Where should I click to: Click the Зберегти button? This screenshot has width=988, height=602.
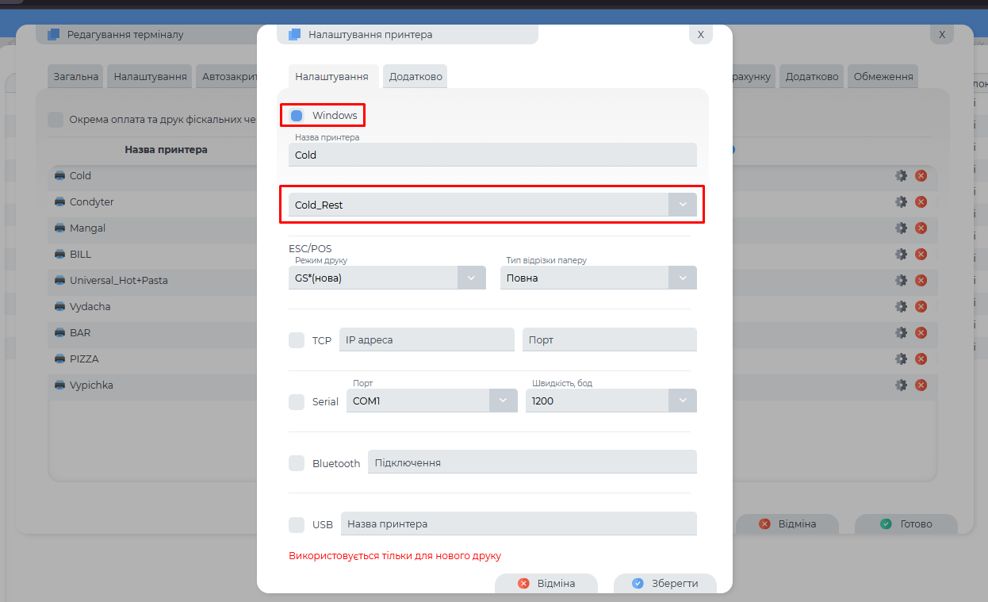pyautogui.click(x=665, y=583)
